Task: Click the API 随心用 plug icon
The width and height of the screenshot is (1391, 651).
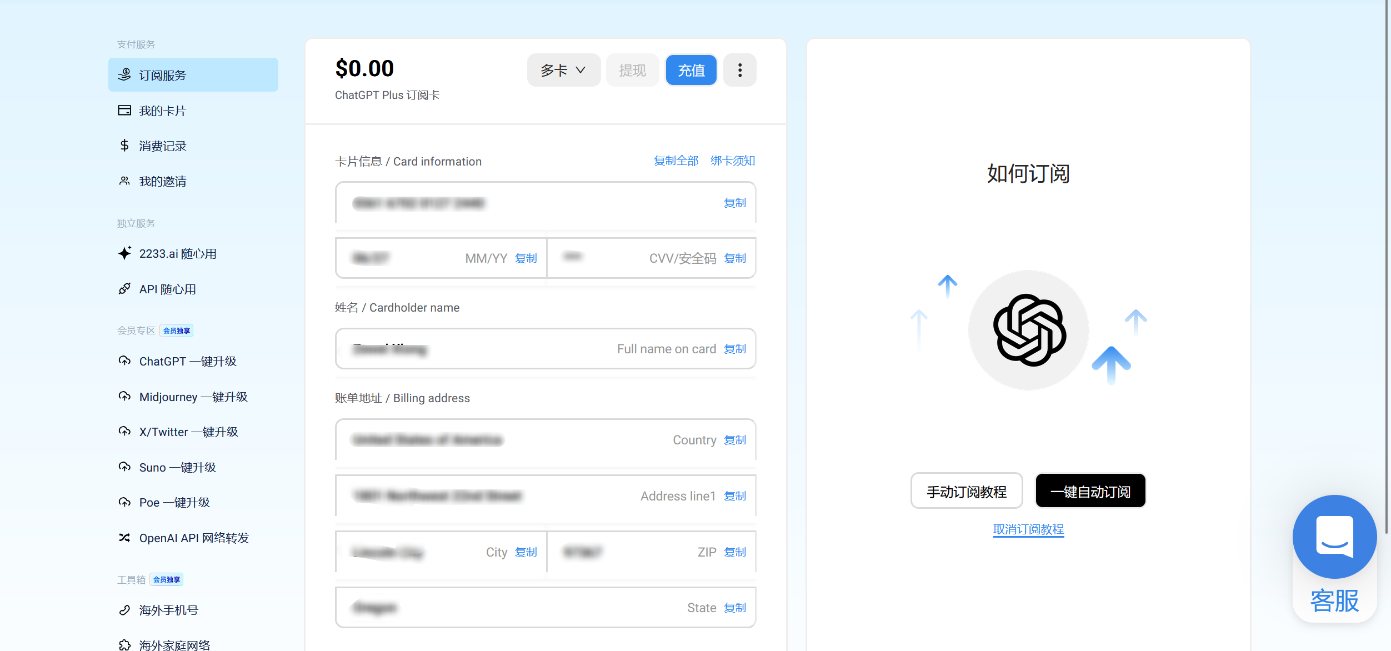Action: coord(124,289)
